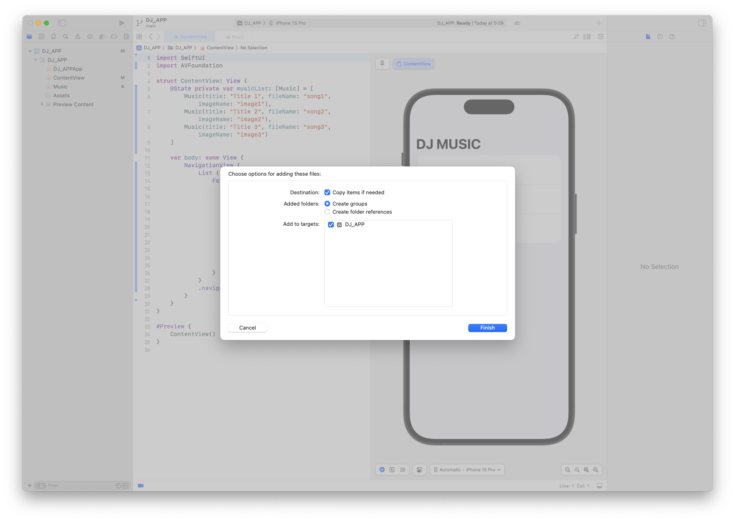The width and height of the screenshot is (735, 521).
Task: Uncheck the DJ_APP target checkbox
Action: tap(331, 224)
